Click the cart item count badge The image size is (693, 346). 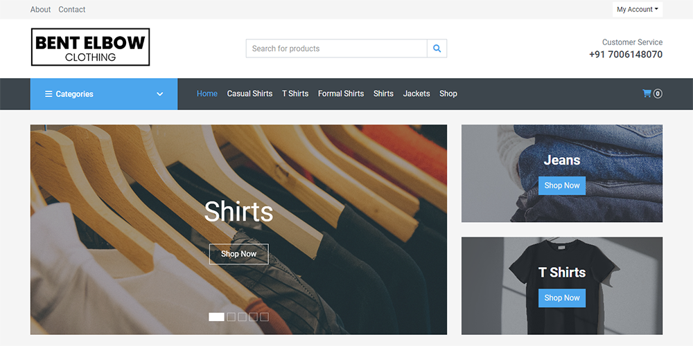[658, 94]
